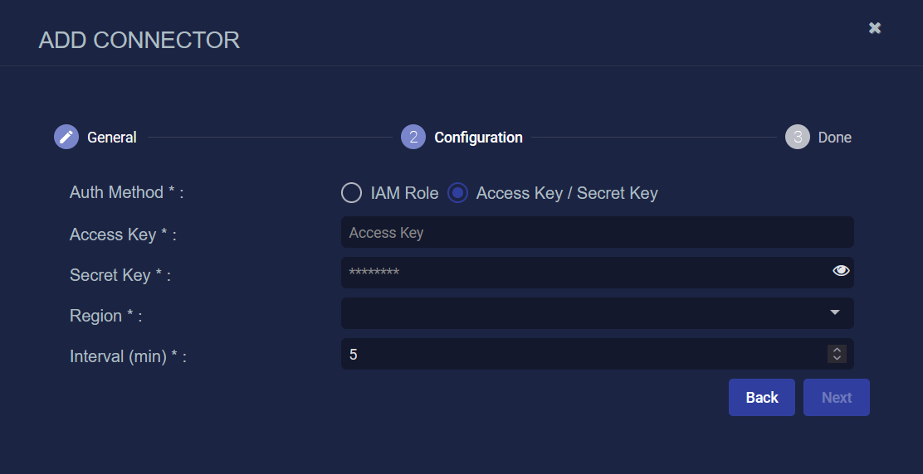The height and width of the screenshot is (474, 923).
Task: Switch to the Configuration step label
Action: click(x=478, y=138)
